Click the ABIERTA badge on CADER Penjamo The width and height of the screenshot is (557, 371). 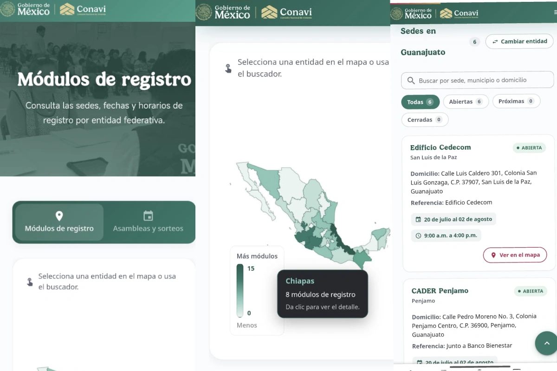point(531,291)
